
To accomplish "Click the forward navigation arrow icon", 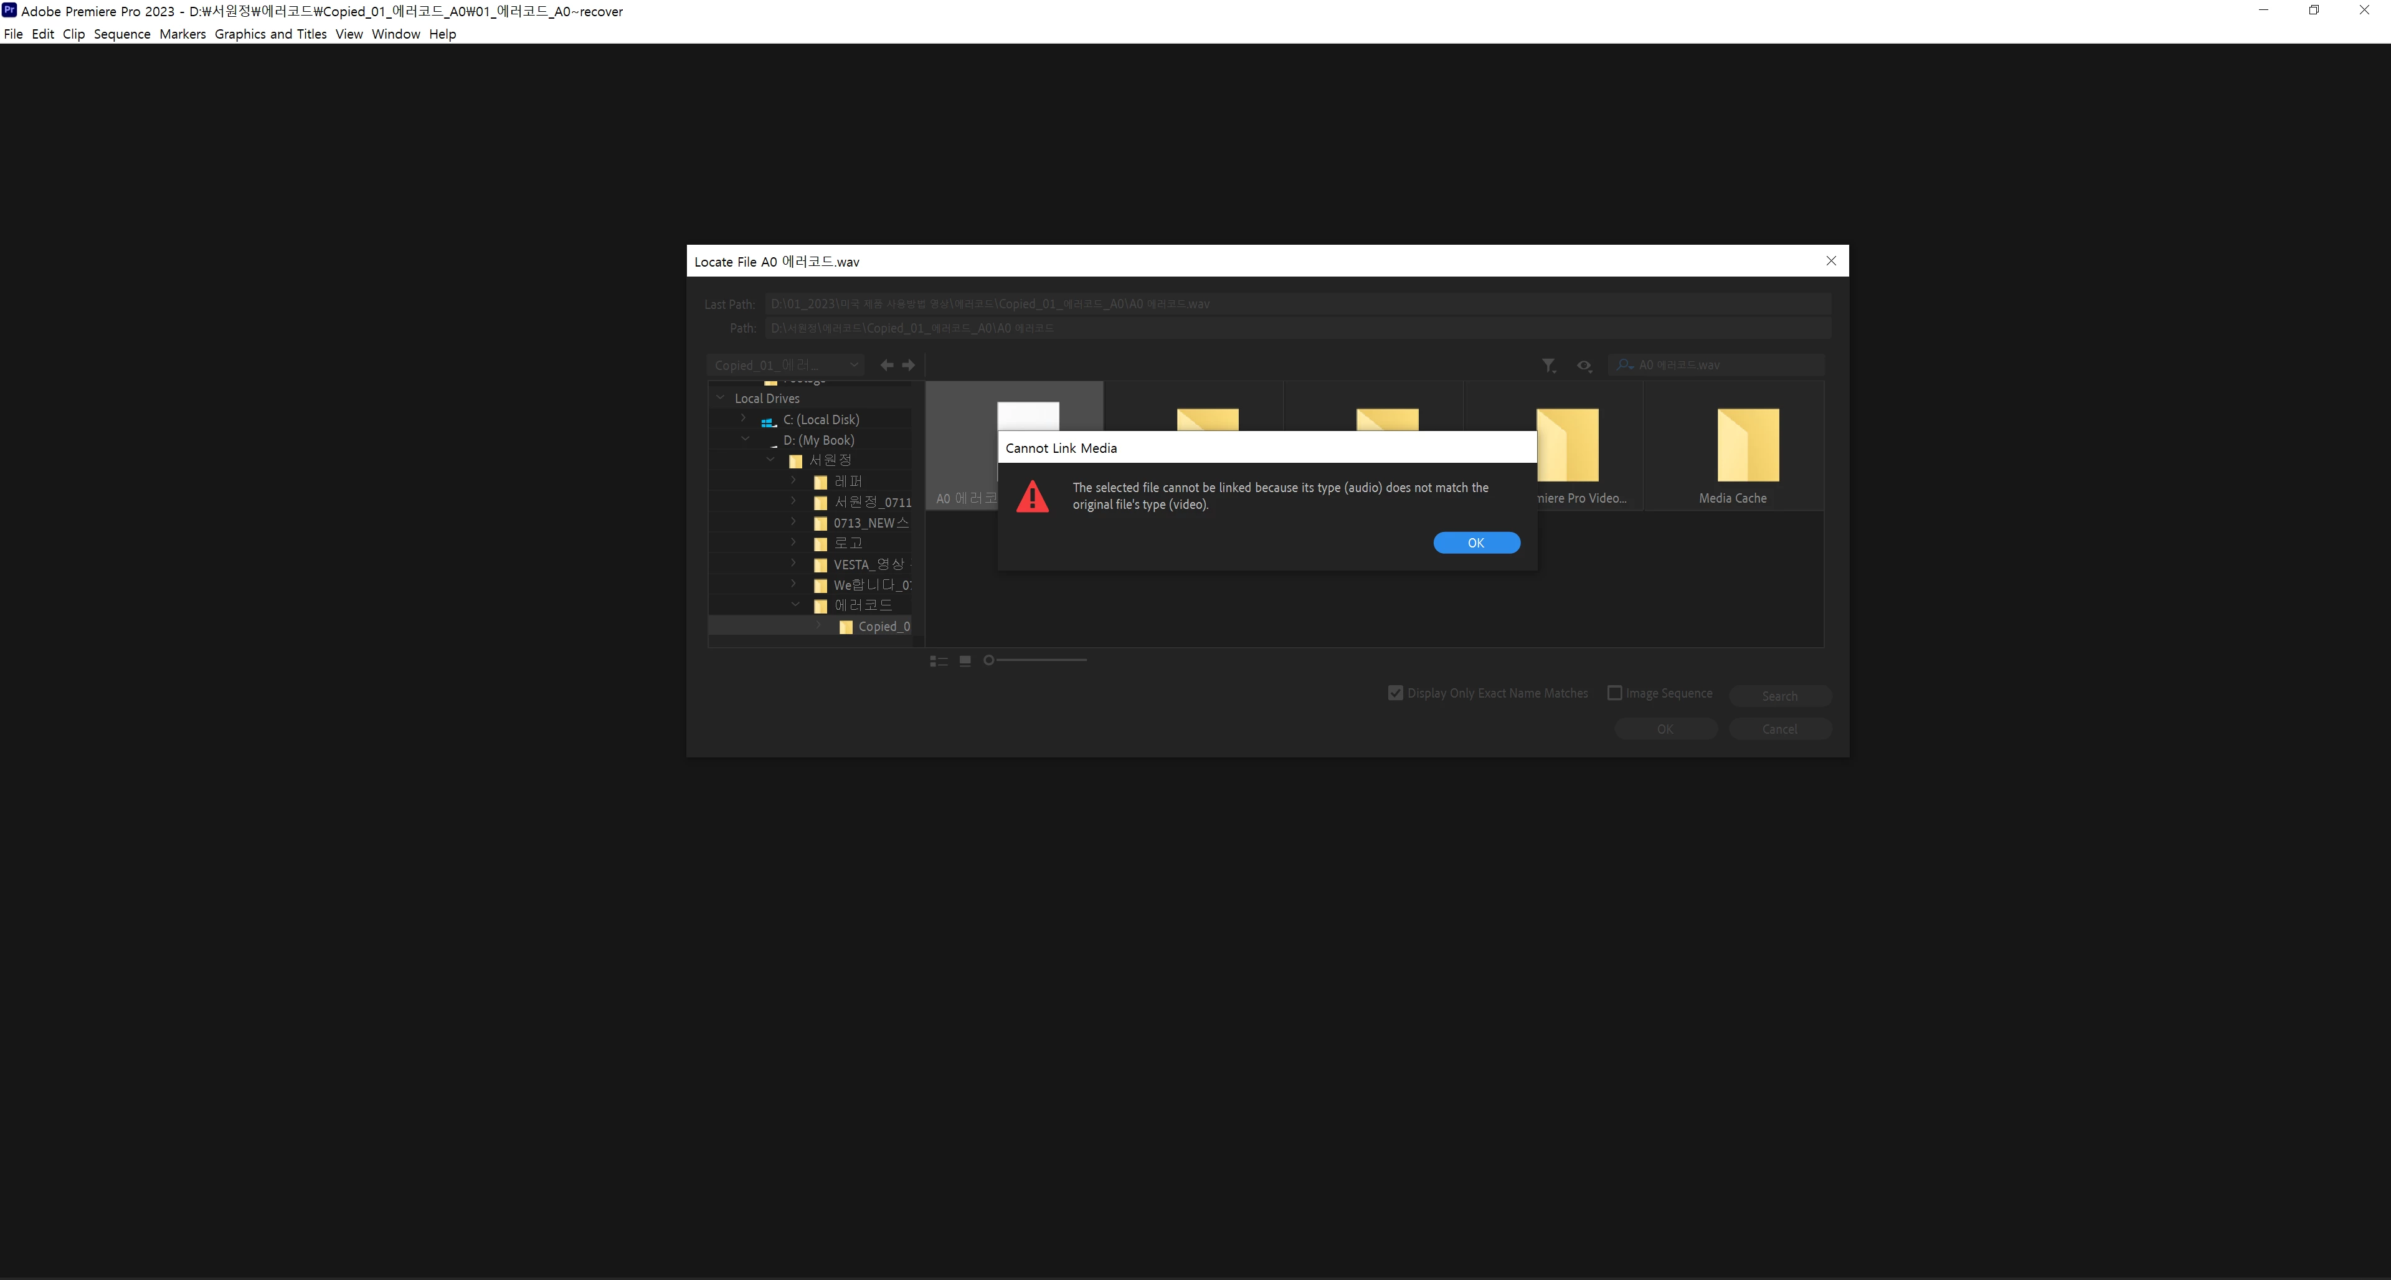I will point(909,365).
